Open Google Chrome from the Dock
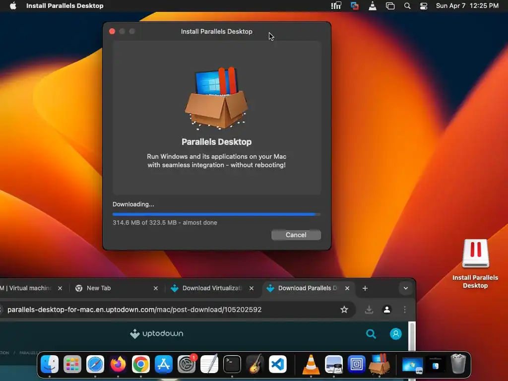 (140, 364)
